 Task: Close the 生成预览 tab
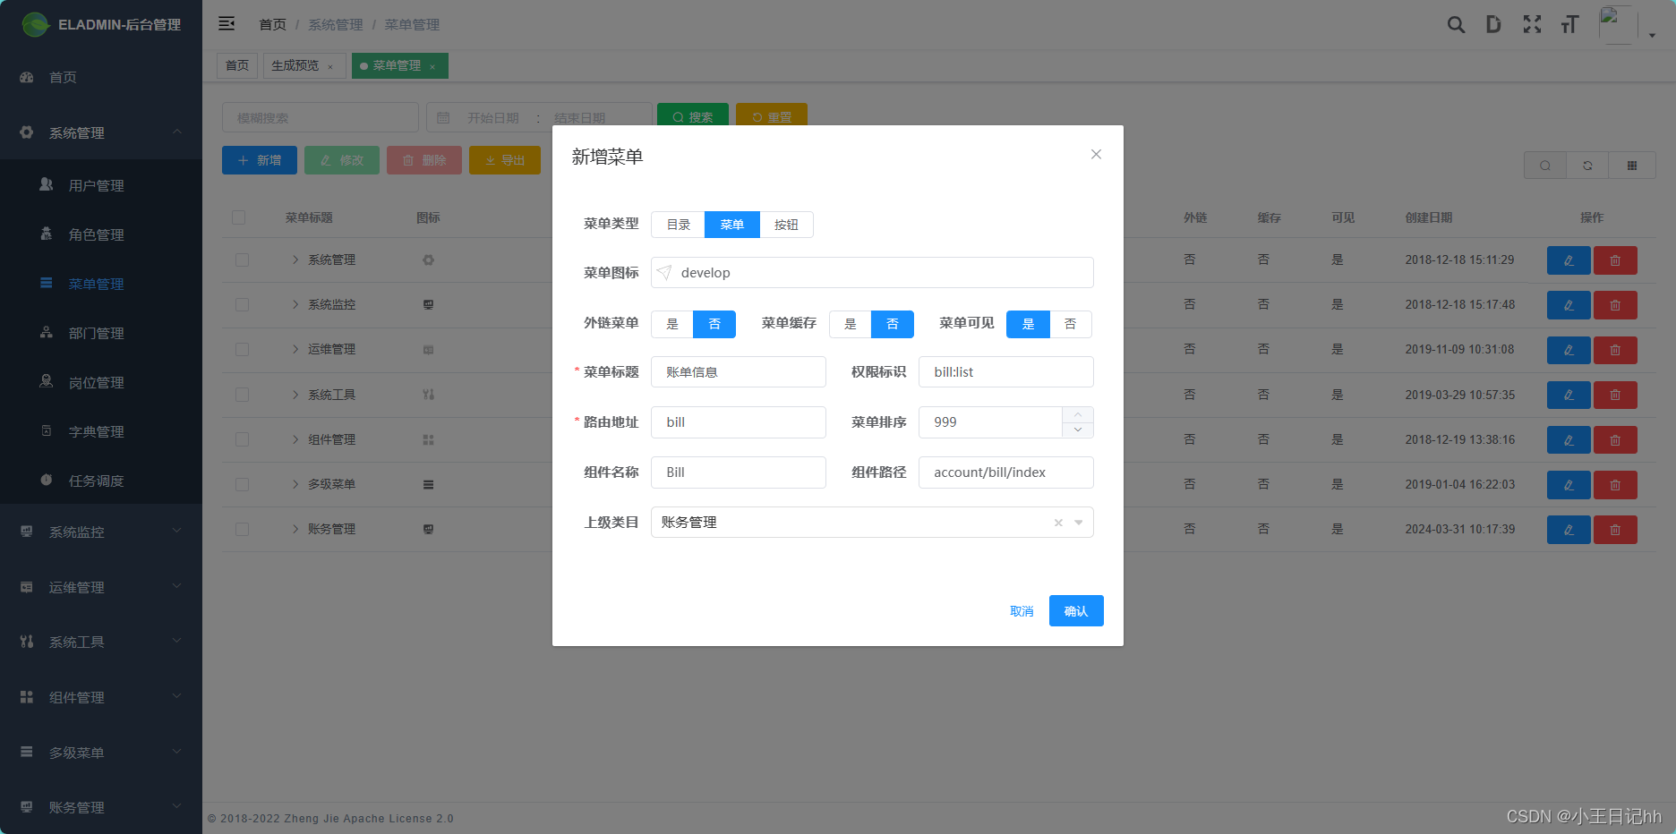click(x=330, y=66)
